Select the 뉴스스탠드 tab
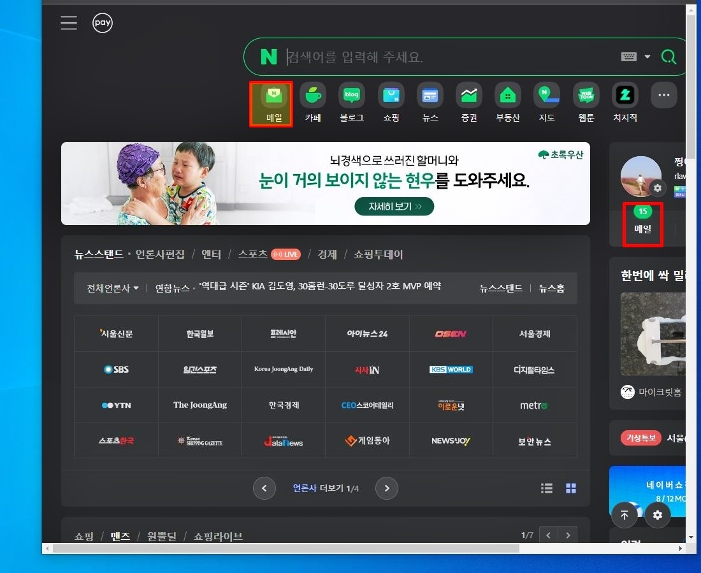Viewport: 701px width, 573px height. pyautogui.click(x=99, y=254)
